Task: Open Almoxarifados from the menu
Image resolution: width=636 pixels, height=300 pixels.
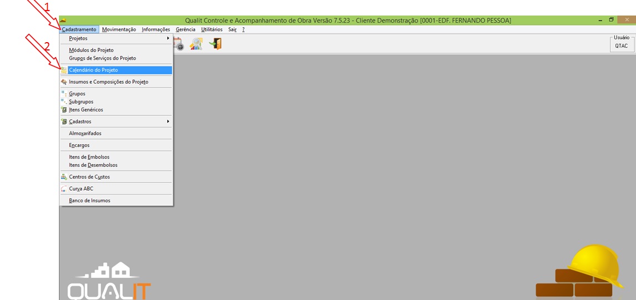Action: [x=116, y=133]
